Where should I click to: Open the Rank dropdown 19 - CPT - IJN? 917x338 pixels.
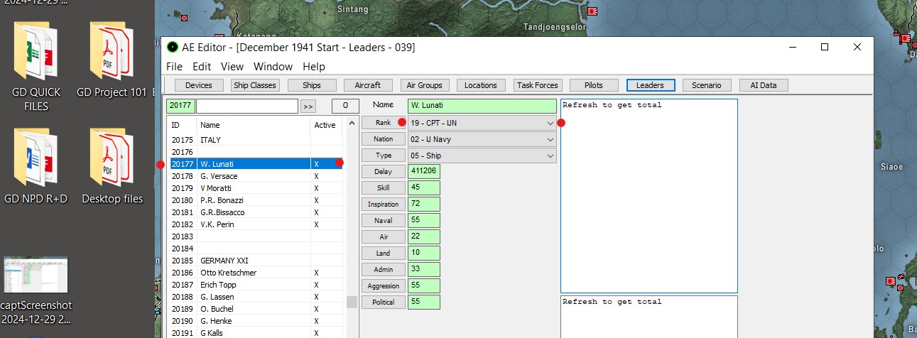point(482,122)
